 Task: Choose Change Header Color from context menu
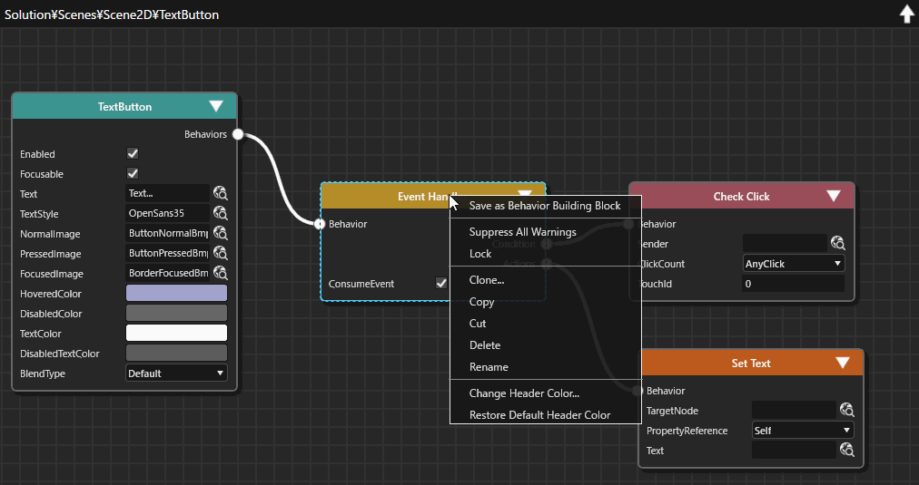pos(524,393)
